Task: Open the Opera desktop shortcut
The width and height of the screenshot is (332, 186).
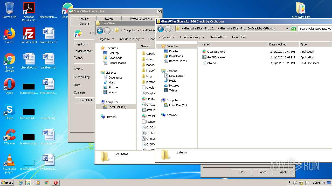Action: 9,86
